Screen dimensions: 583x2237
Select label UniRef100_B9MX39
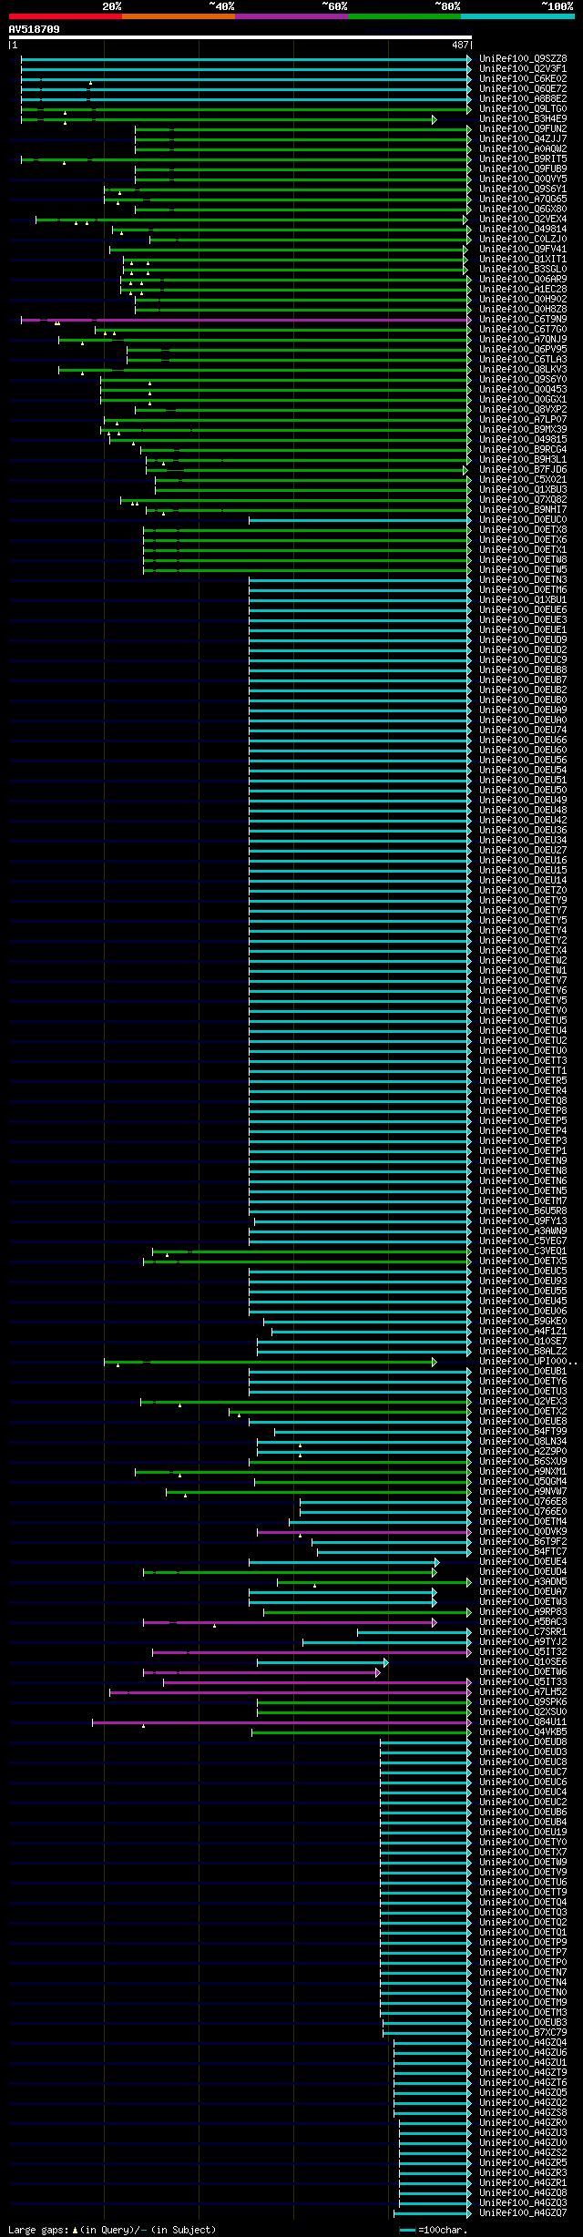pyautogui.click(x=523, y=430)
